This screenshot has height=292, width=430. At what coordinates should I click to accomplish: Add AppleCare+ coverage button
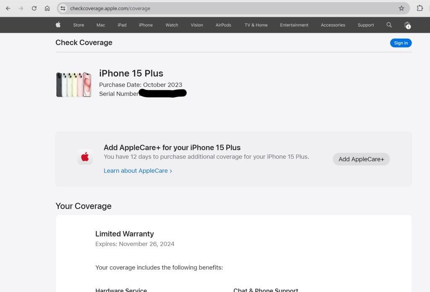coord(361,159)
